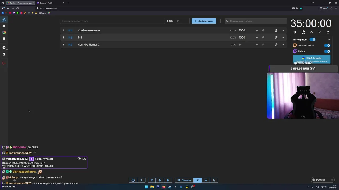Reload the page in Firefox
Screen dimensions: 339x190
point(17,8)
